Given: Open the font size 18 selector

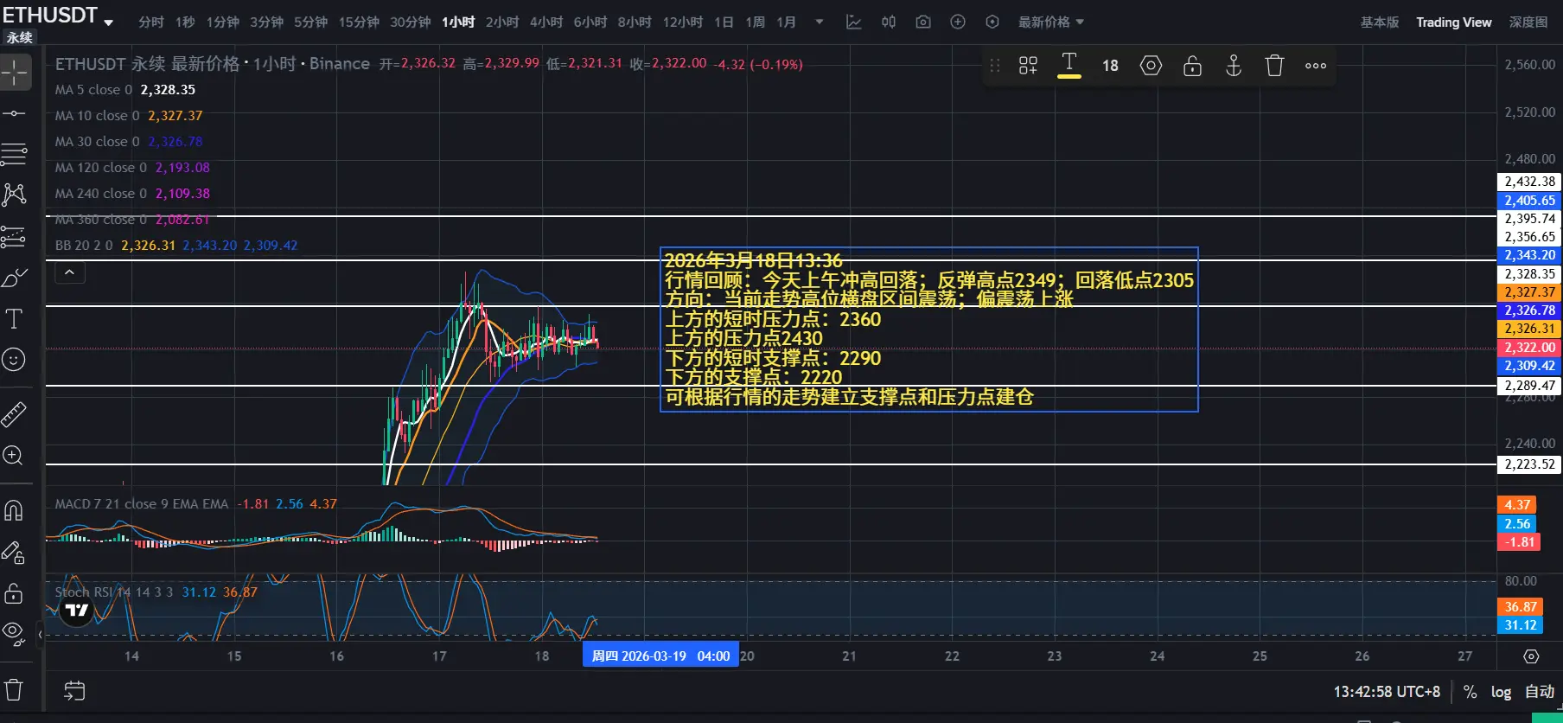Looking at the screenshot, I should click(x=1110, y=66).
